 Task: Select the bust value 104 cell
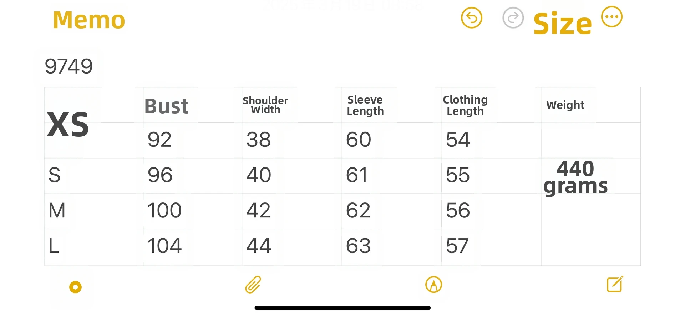click(164, 246)
